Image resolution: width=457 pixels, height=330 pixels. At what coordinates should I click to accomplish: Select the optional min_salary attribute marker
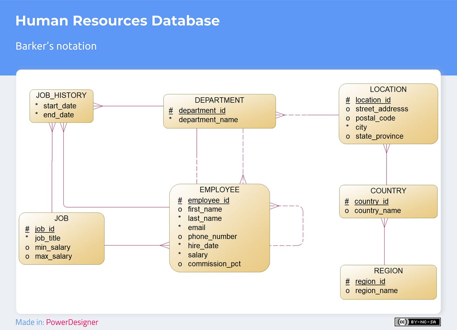coord(28,247)
